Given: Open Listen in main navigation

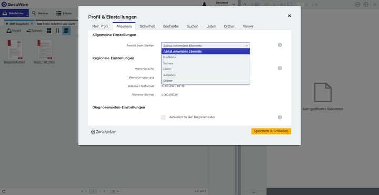Looking at the screenshot, I should [64, 13].
